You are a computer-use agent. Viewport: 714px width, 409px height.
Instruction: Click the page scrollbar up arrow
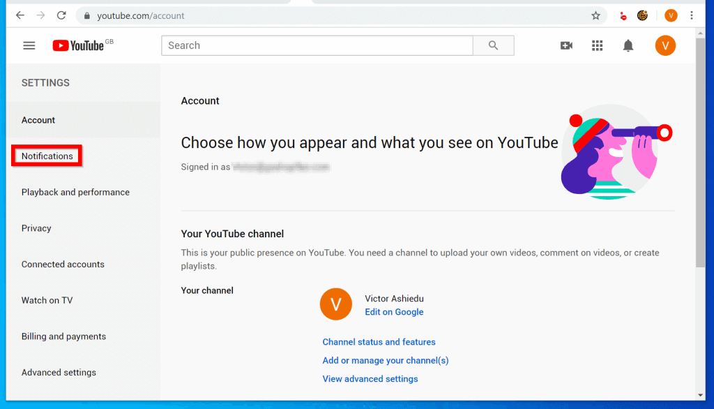pos(700,33)
